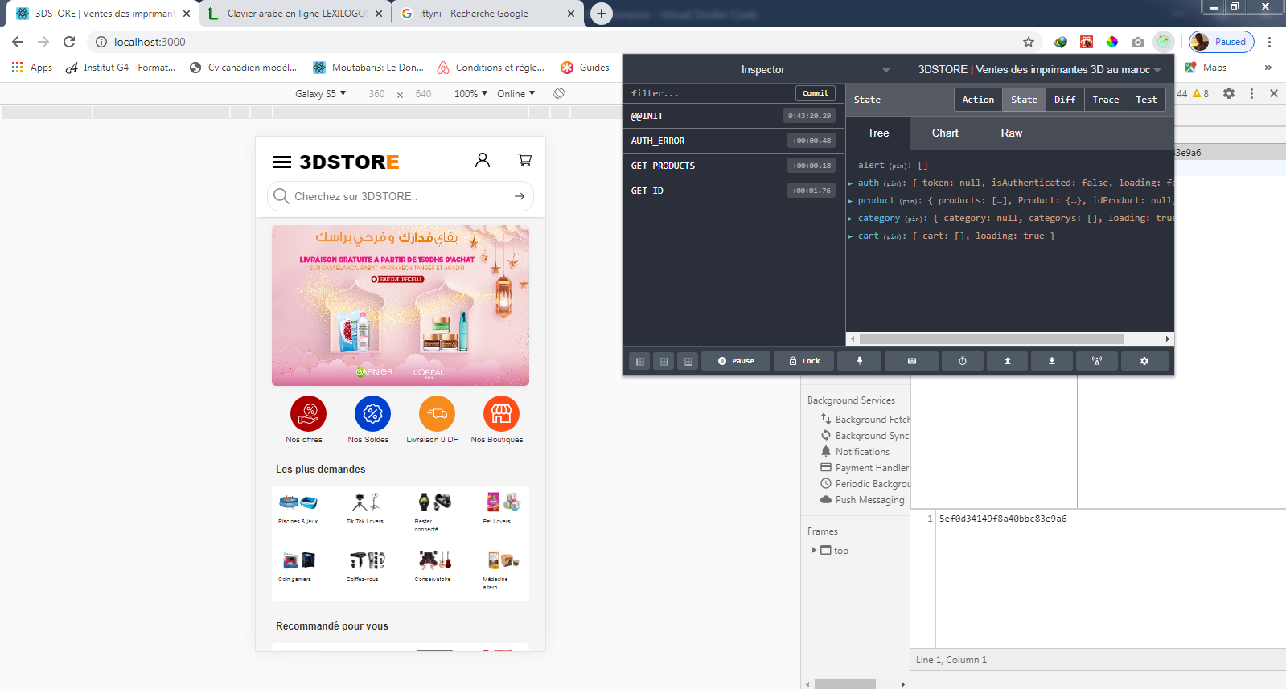Click the Garnier L'Oreal promo banner
The height and width of the screenshot is (689, 1286).
click(x=401, y=306)
